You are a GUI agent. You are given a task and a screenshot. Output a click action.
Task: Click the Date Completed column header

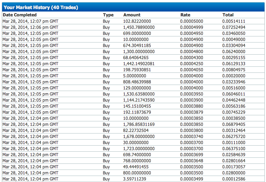click(x=20, y=15)
